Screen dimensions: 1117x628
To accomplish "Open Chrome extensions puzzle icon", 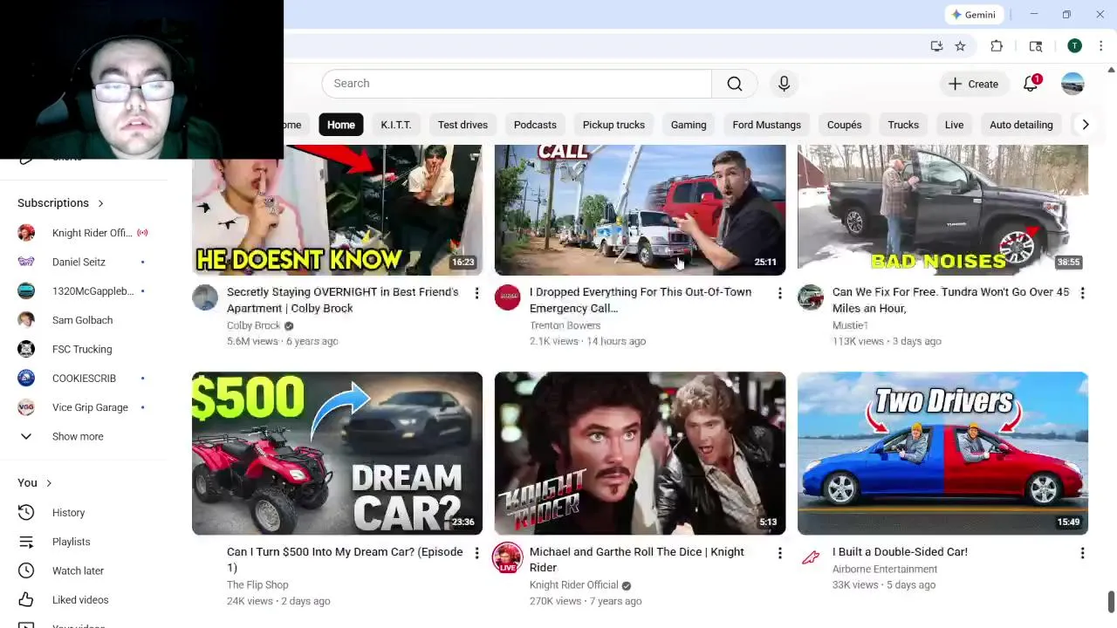I will (997, 46).
